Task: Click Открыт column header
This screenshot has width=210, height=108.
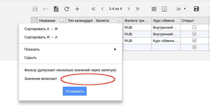Action: tap(195, 21)
